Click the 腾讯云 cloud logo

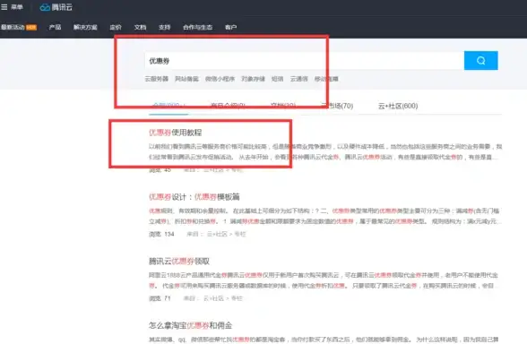(x=56, y=7)
